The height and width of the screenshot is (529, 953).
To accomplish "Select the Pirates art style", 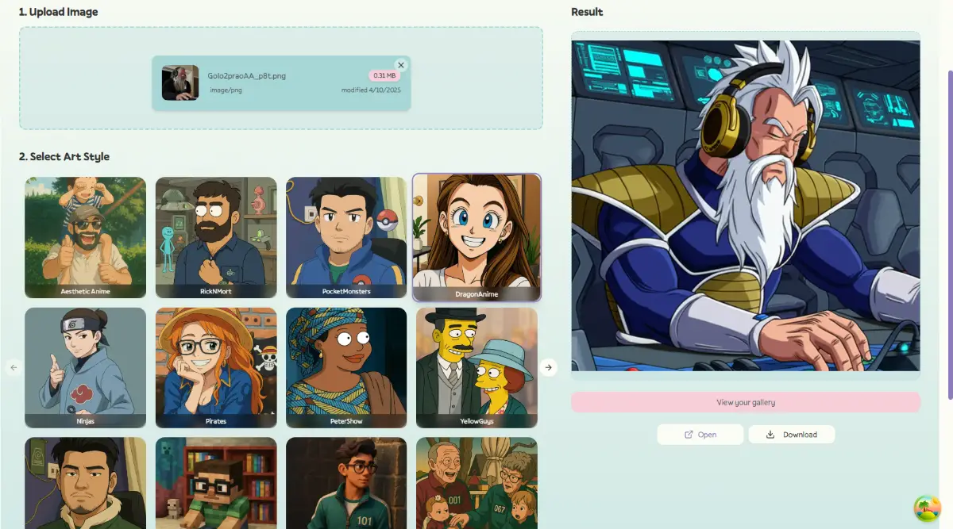I will tap(216, 367).
